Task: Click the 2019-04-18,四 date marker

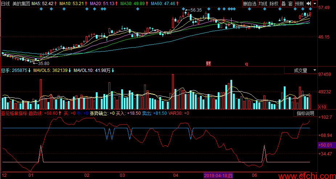Action: tap(218, 176)
